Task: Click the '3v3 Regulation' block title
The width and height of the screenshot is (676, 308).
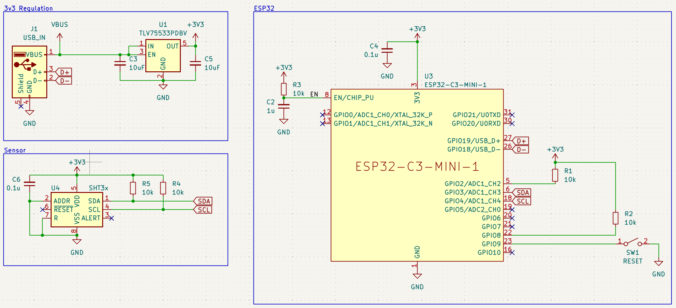Action: point(28,8)
